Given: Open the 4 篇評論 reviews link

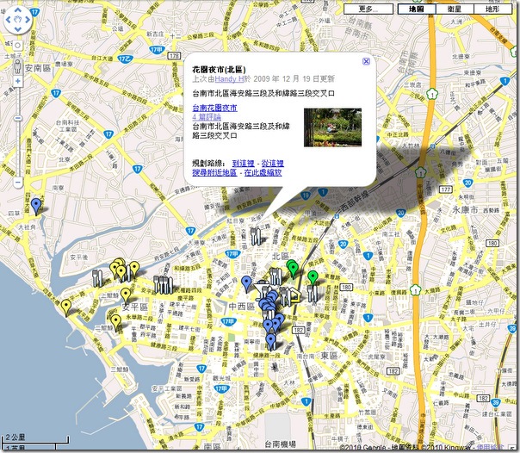Looking at the screenshot, I should click(x=207, y=117).
